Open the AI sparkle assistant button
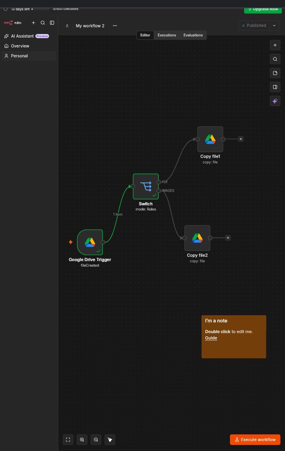 click(275, 101)
